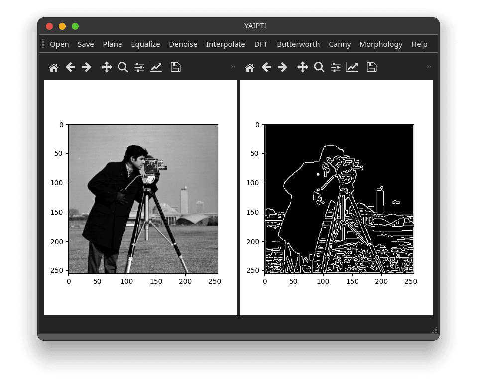Expand left toolbar overflow chevron
477x383 pixels.
click(x=233, y=67)
